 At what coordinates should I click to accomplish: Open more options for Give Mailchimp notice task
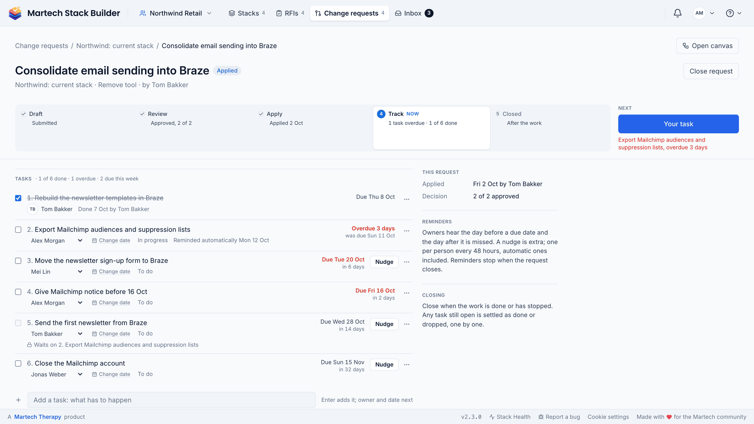tap(406, 293)
